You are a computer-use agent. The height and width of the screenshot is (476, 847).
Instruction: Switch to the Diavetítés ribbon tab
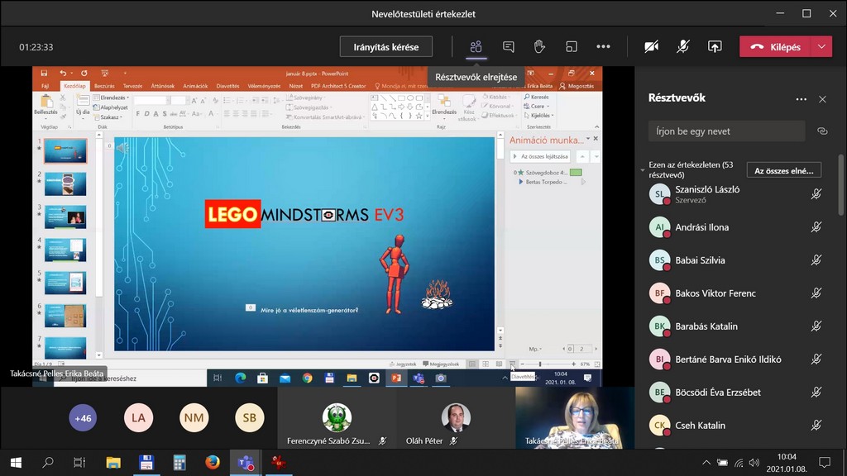click(228, 86)
